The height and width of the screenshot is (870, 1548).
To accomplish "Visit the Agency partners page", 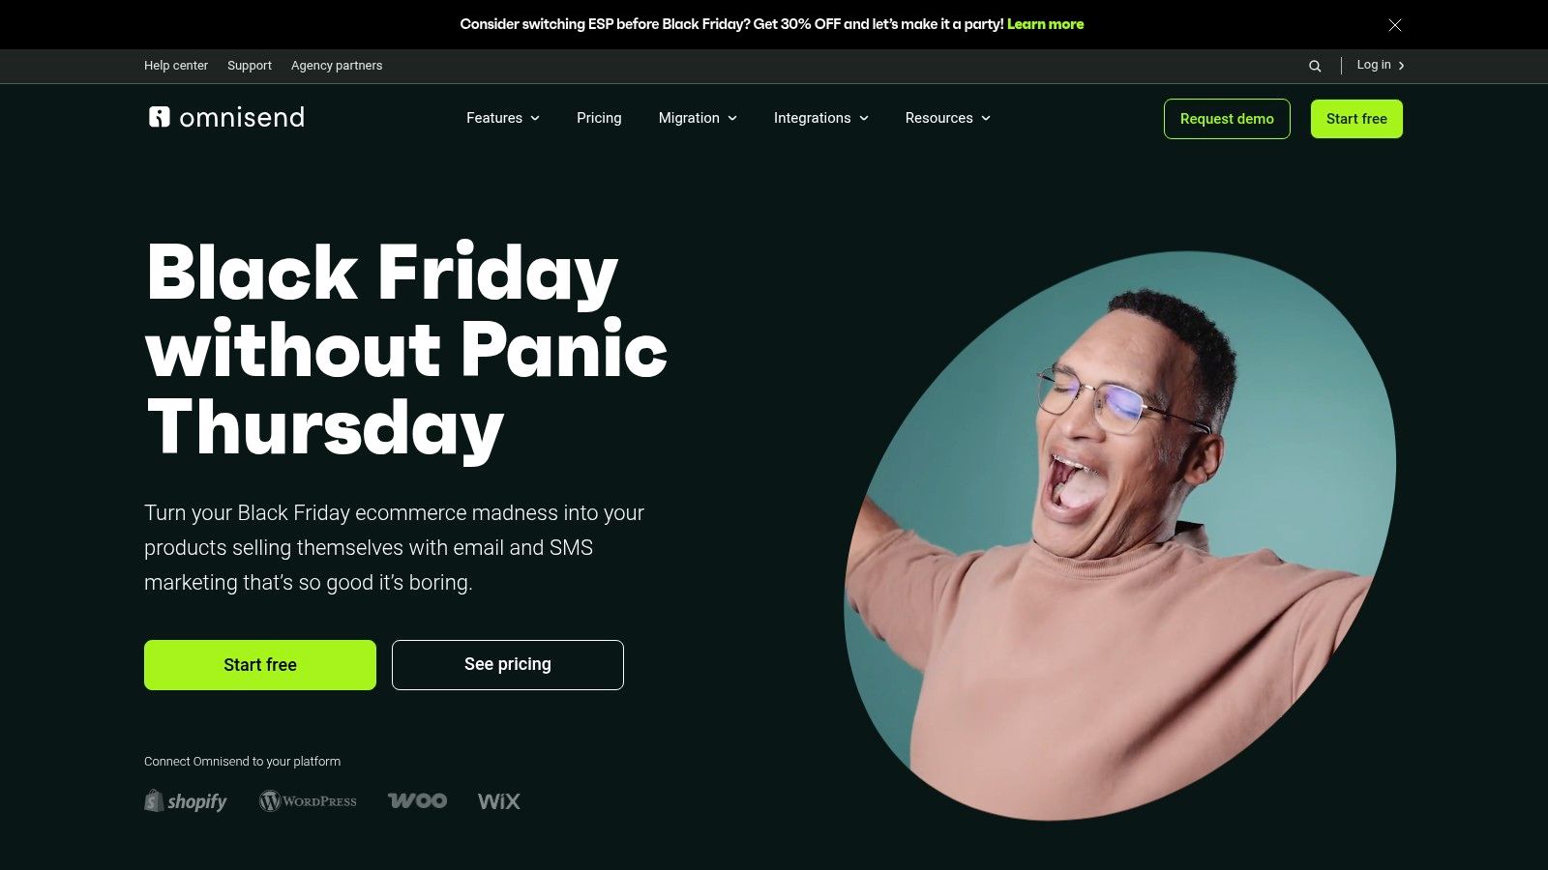I will point(337,66).
